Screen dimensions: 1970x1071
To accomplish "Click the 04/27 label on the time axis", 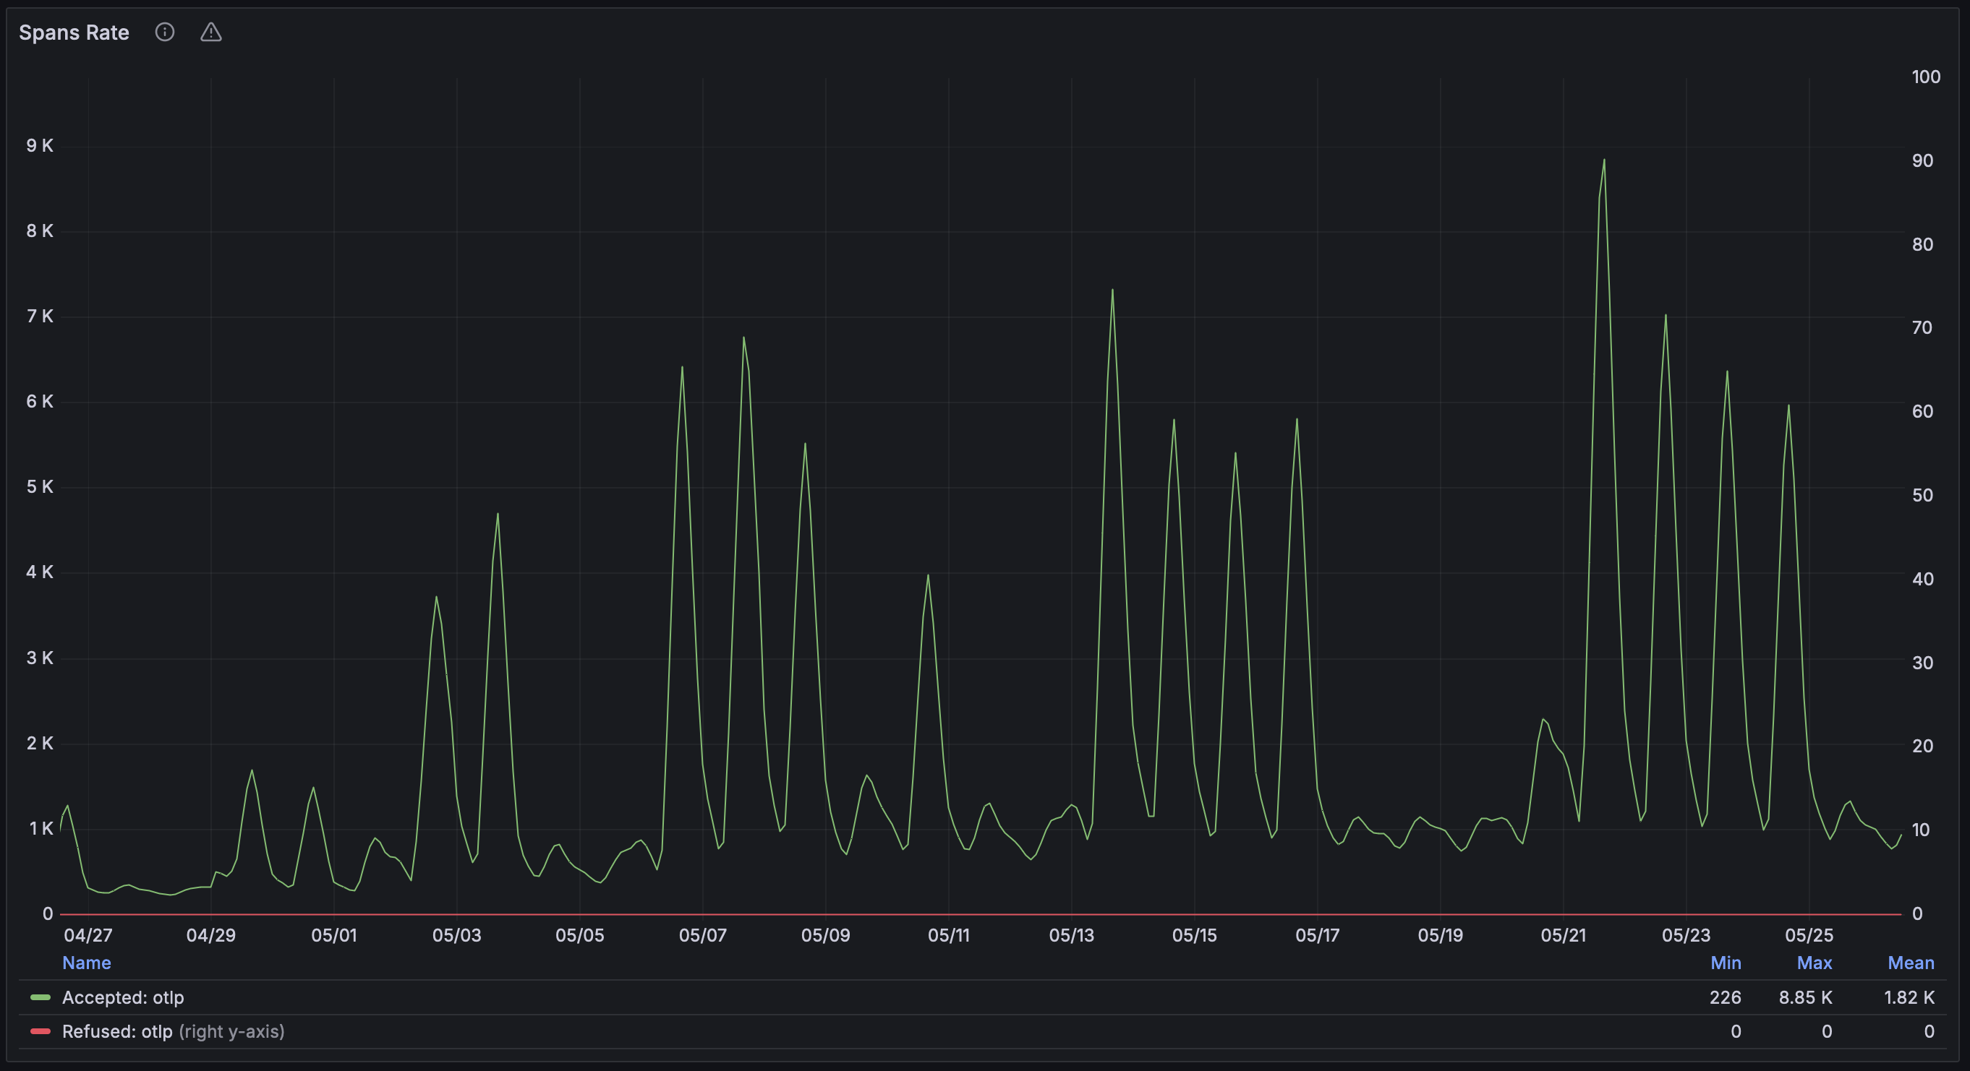I will pyautogui.click(x=88, y=936).
